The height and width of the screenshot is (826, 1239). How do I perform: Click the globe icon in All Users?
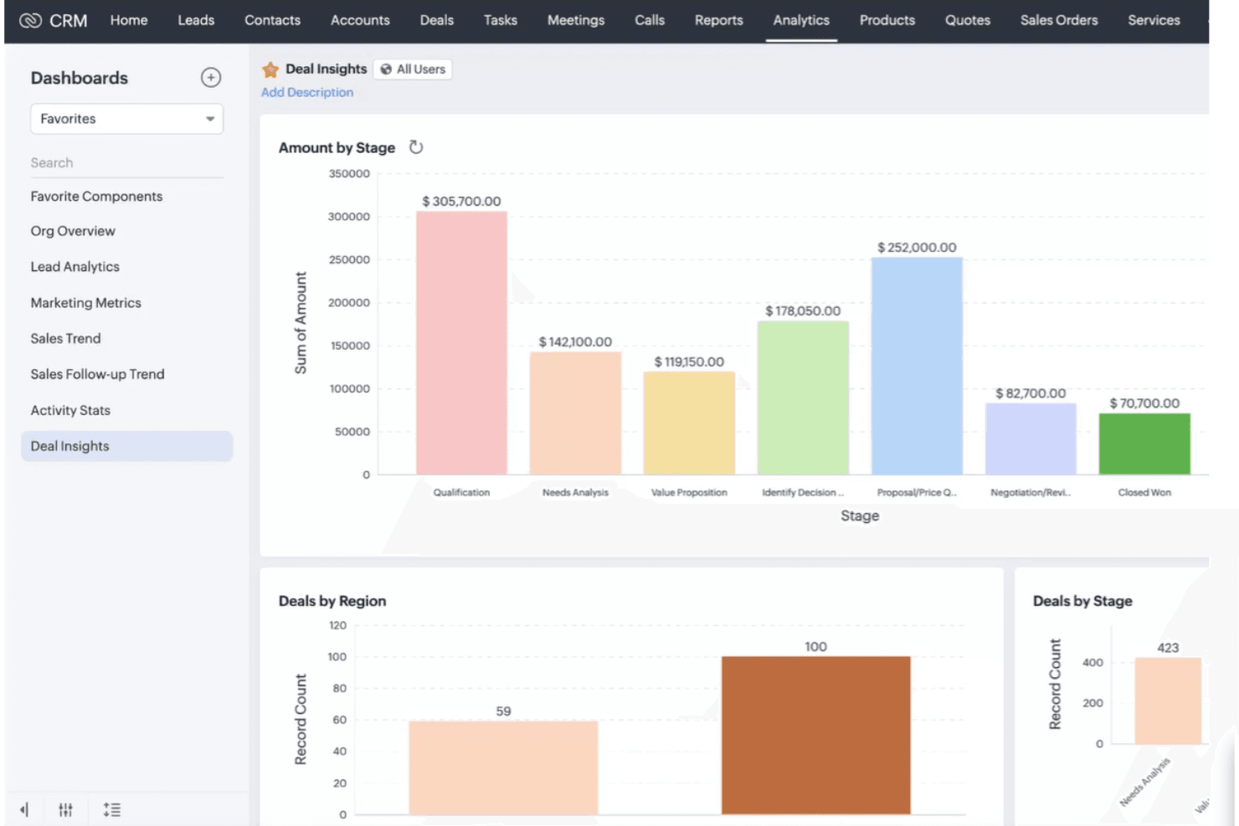(386, 69)
